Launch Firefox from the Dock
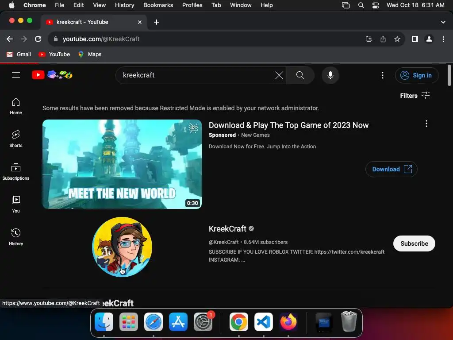Image resolution: width=453 pixels, height=340 pixels. point(288,322)
